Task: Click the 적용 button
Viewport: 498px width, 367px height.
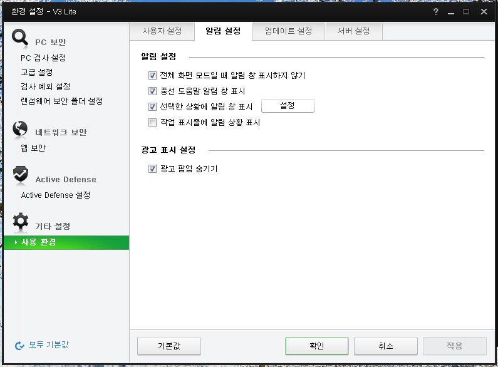Action: tap(455, 346)
